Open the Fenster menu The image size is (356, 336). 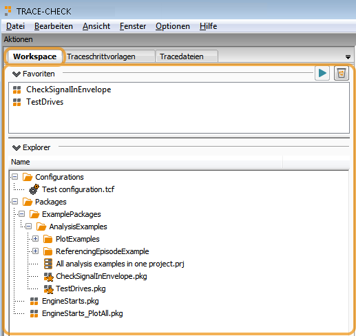point(133,26)
